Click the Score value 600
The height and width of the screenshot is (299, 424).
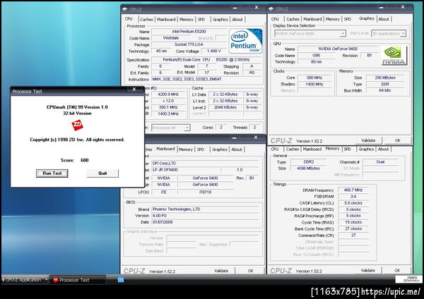[x=85, y=160]
